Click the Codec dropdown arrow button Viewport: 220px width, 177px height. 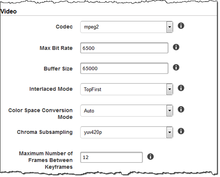point(170,27)
